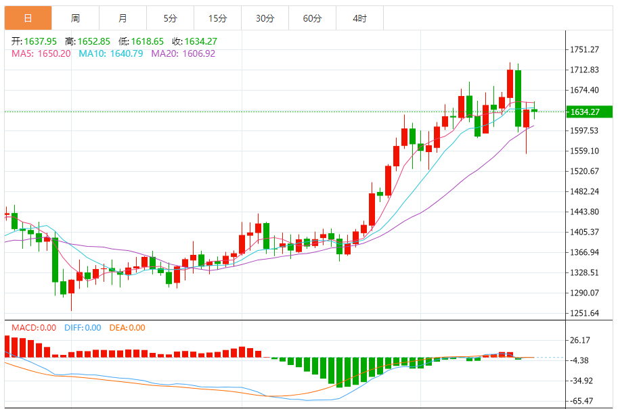Switch to the 4时 (4-hour) tab
Image resolution: width=618 pixels, height=409 pixels.
pos(359,18)
